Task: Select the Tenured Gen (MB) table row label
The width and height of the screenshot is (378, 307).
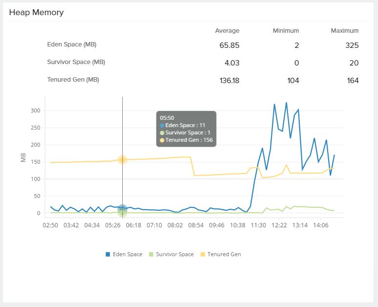Action: coord(73,80)
